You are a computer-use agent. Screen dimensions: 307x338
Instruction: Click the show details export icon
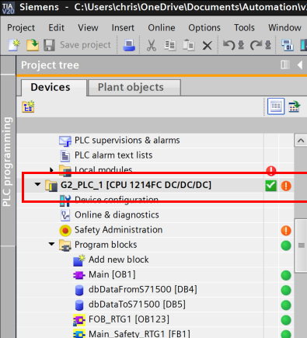(x=295, y=106)
